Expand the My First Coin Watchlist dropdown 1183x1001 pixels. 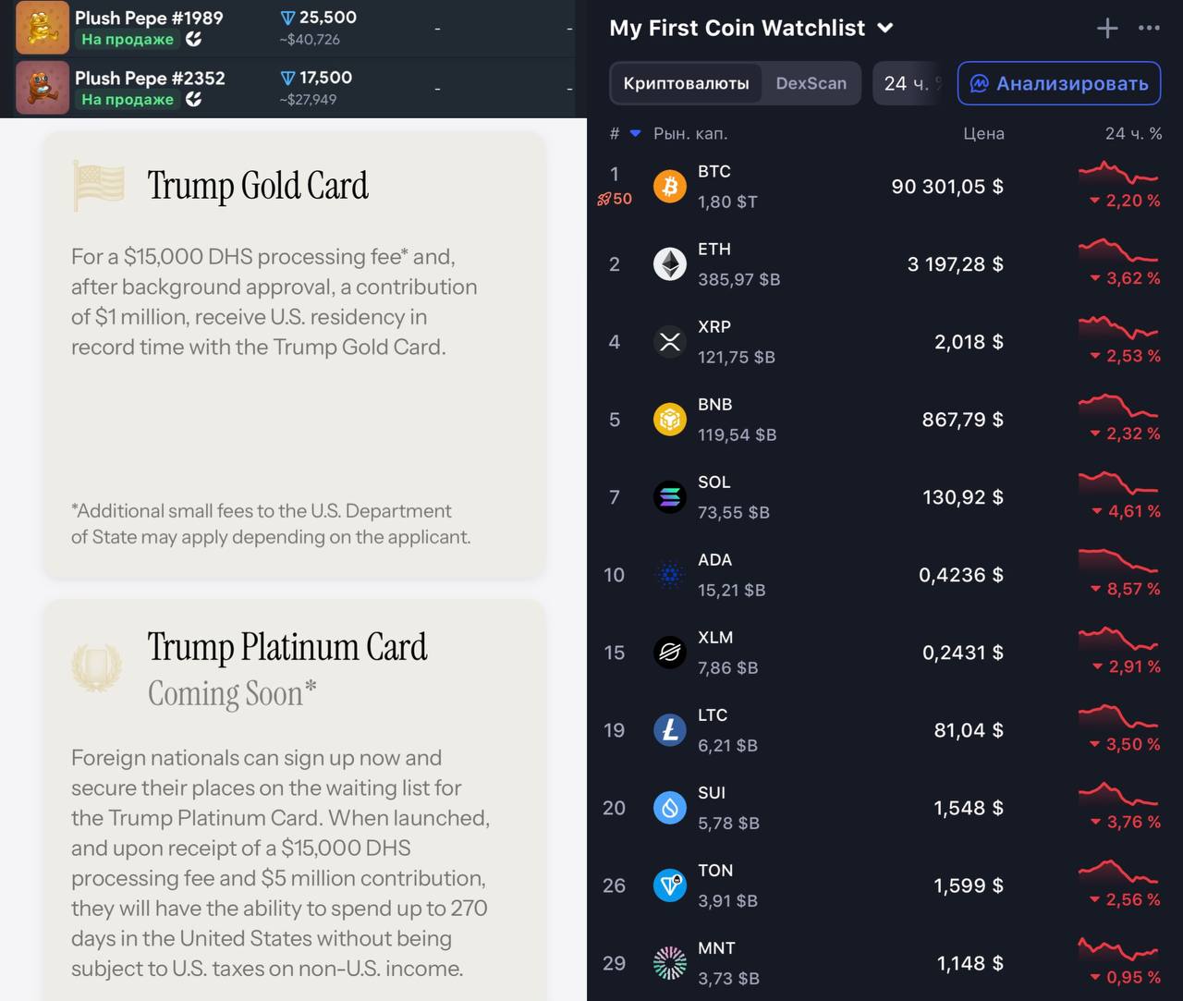(x=885, y=28)
